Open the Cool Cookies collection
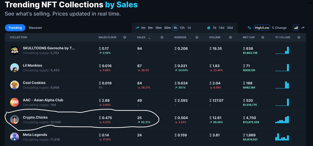 point(34,83)
